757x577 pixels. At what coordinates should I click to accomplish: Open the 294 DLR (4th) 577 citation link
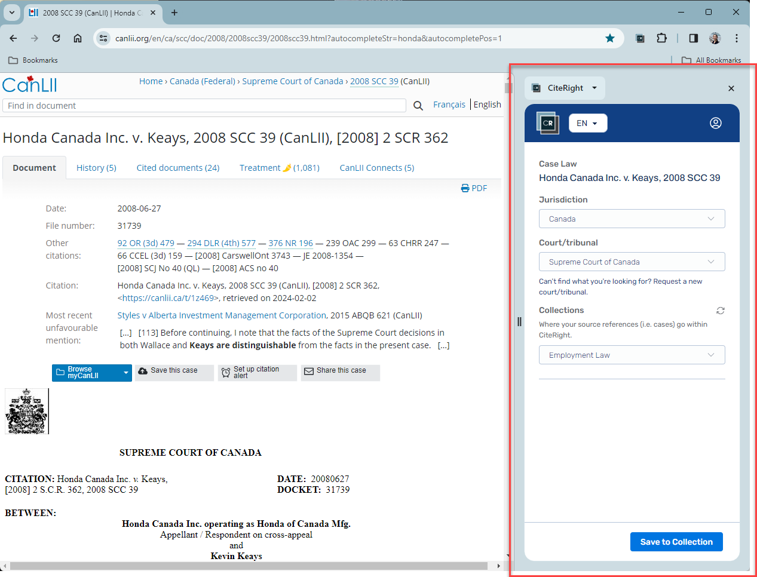221,243
